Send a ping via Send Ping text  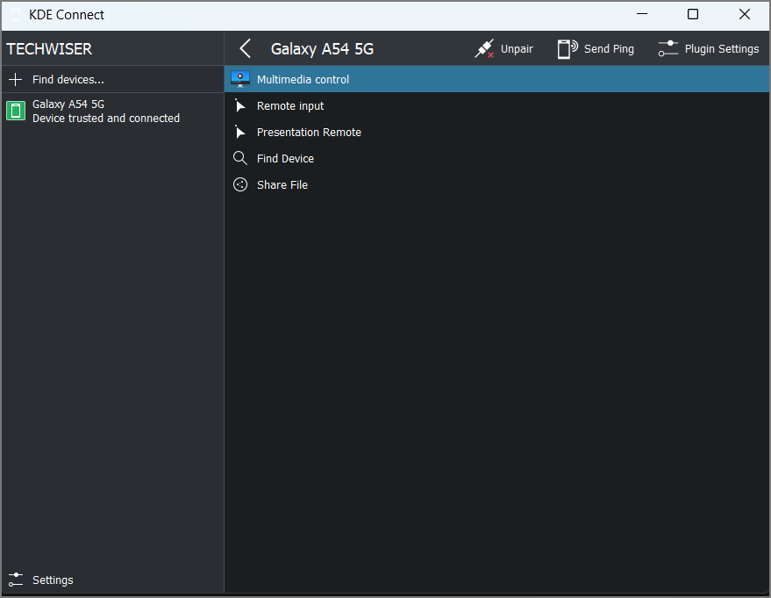tap(609, 48)
